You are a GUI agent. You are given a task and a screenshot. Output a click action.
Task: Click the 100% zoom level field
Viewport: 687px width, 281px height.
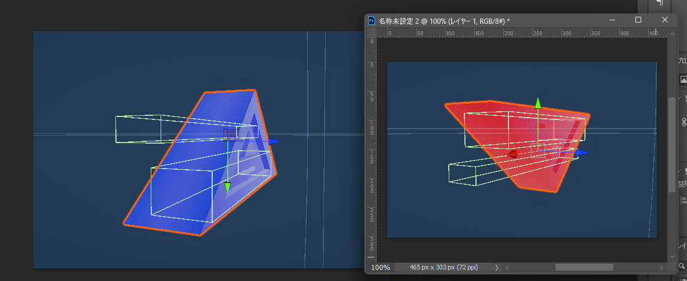(x=380, y=267)
